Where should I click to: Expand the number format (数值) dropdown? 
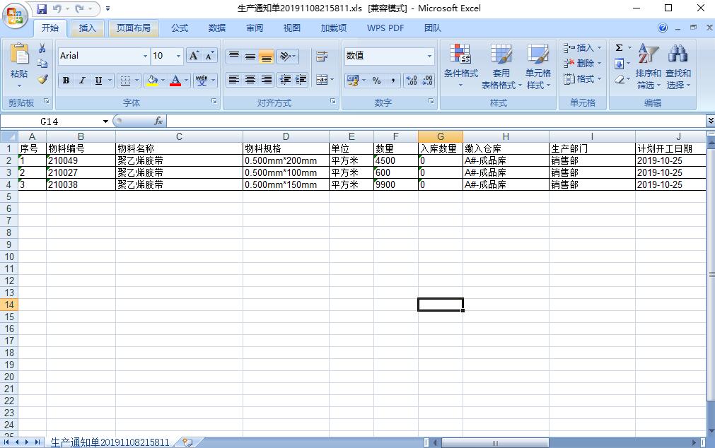[x=429, y=56]
